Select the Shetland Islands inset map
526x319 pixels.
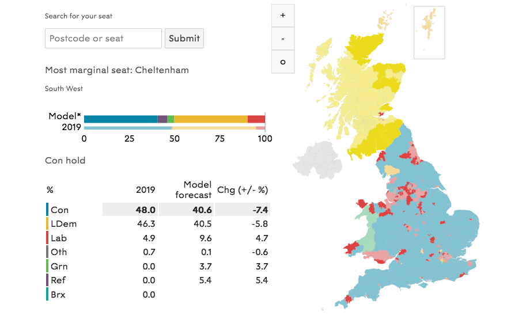(x=429, y=33)
